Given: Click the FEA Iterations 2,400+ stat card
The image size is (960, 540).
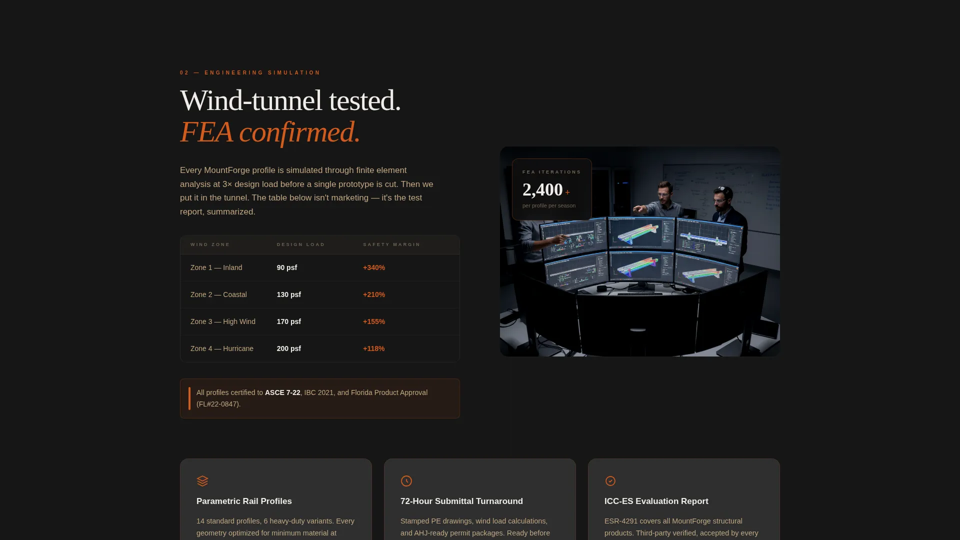Looking at the screenshot, I should 552,189.
